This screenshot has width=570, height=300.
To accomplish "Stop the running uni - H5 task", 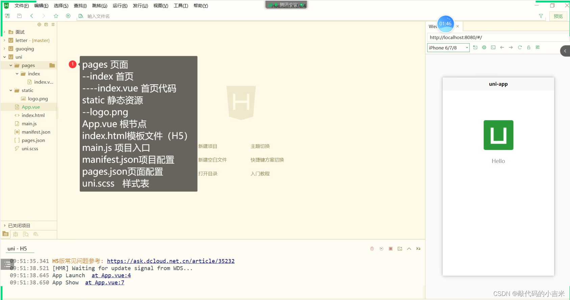I will click(x=391, y=249).
